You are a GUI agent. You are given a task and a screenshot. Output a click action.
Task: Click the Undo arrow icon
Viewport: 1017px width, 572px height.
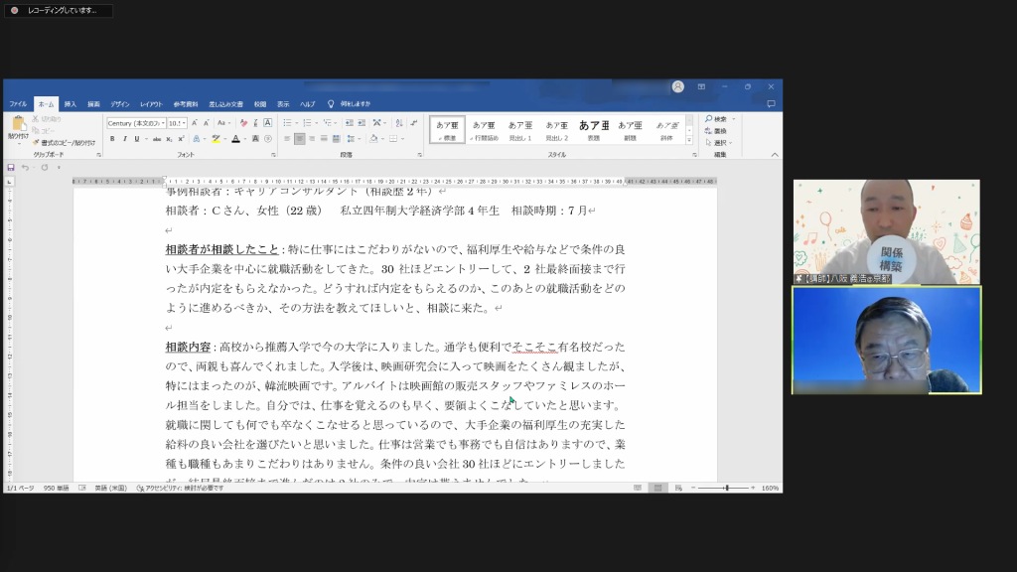click(x=27, y=167)
